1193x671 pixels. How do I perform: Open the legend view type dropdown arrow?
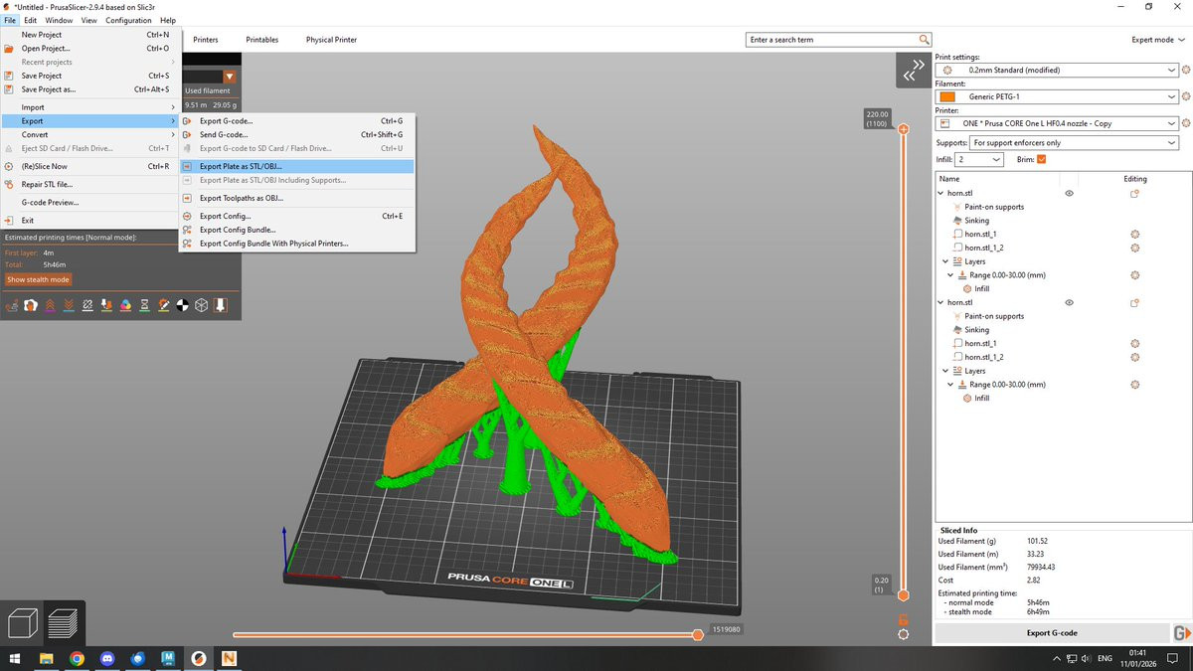click(x=230, y=77)
